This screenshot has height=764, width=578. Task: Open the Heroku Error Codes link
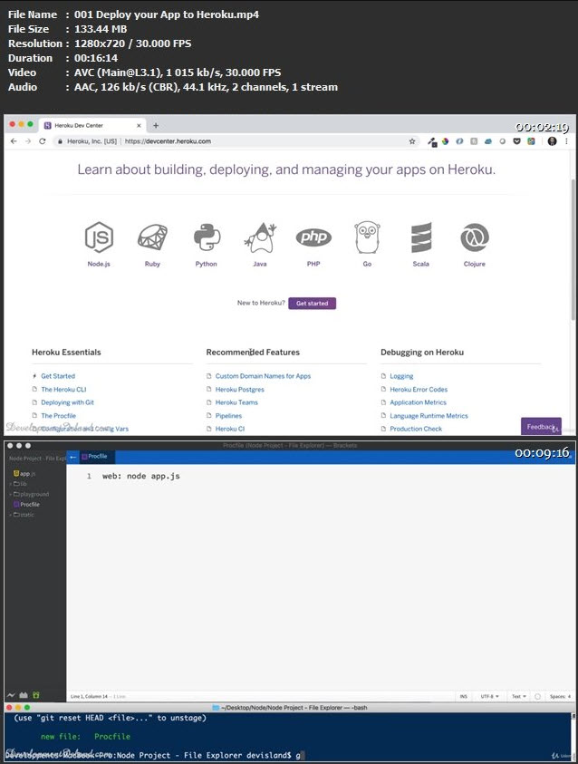point(419,390)
